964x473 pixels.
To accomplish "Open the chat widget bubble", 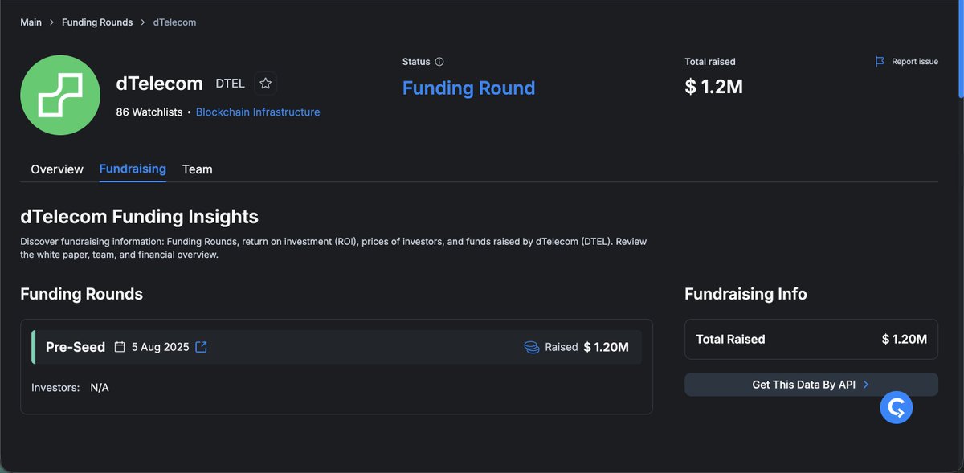I will 896,407.
